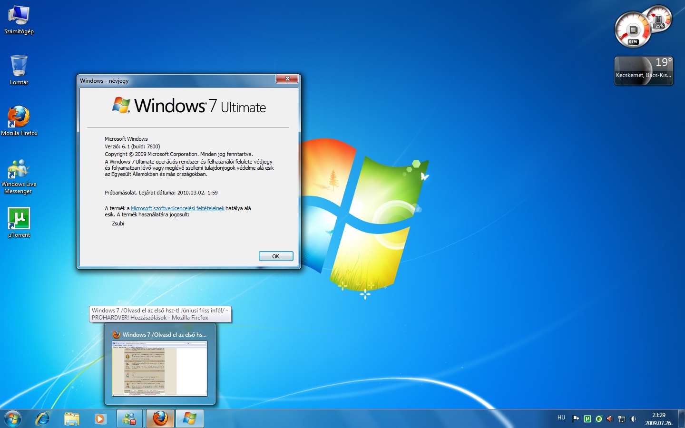Viewport: 685px width, 428px height.
Task: Open the network tray icon
Action: (622, 419)
